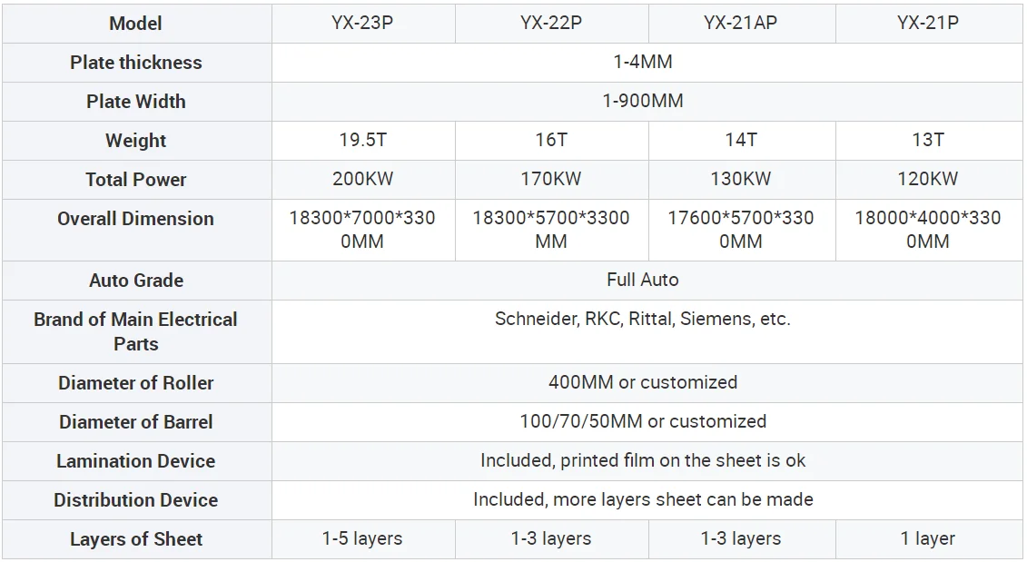The width and height of the screenshot is (1027, 562).
Task: Click the 1 layer cell
Action: [x=927, y=538]
